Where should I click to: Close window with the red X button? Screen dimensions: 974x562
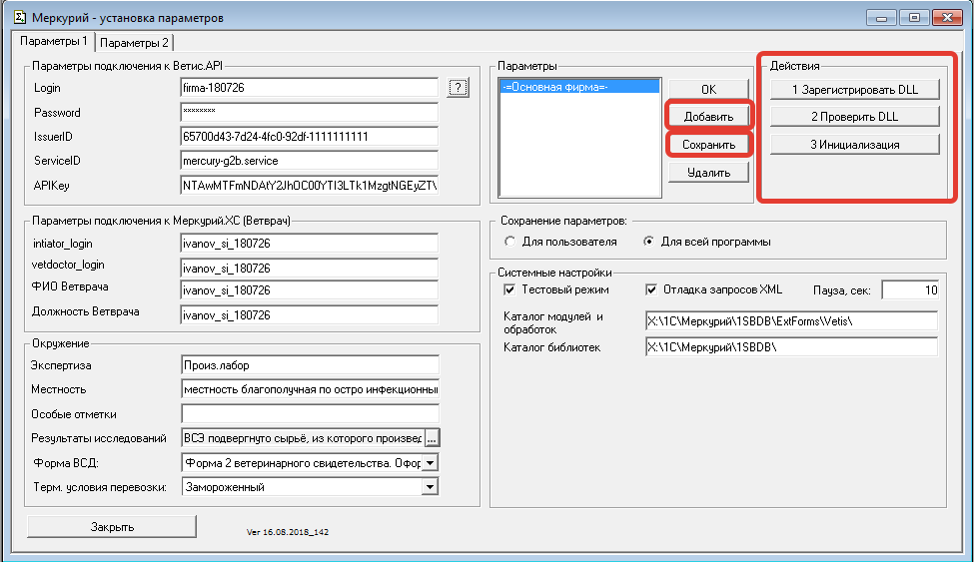pyautogui.click(x=947, y=17)
